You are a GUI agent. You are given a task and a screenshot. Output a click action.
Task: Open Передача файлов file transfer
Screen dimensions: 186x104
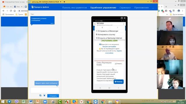click(40, 7)
